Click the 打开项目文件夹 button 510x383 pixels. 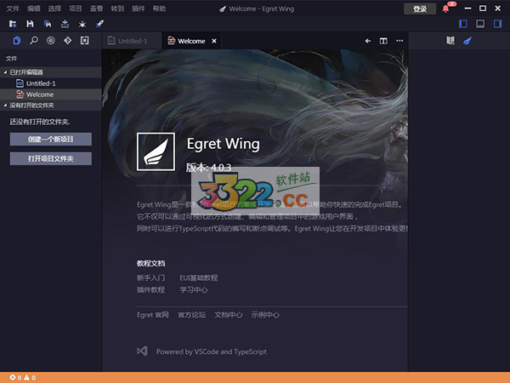point(51,158)
